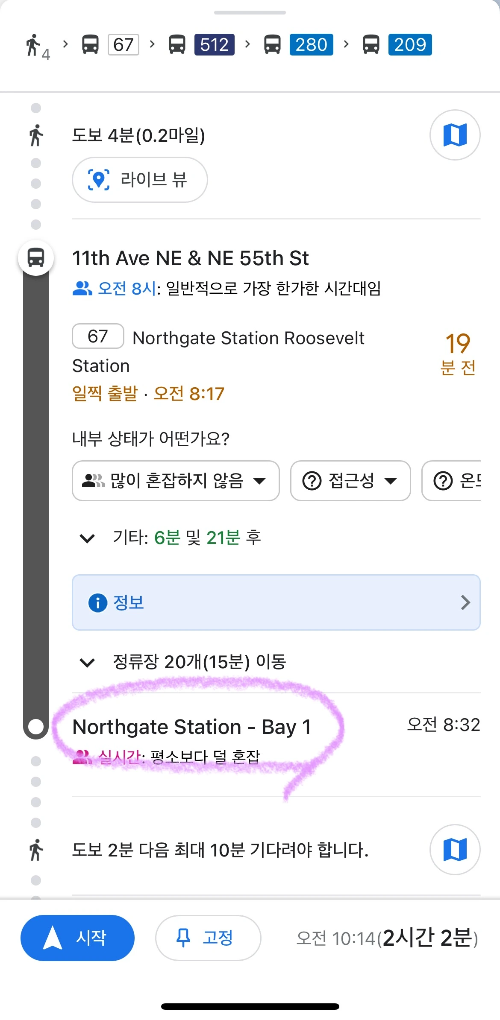Tap the drag handle atop the sheet
Screen dimensions: 500x1020
250,13
